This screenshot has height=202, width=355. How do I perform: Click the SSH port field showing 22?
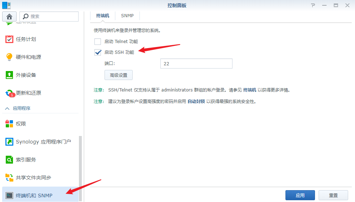(x=196, y=64)
